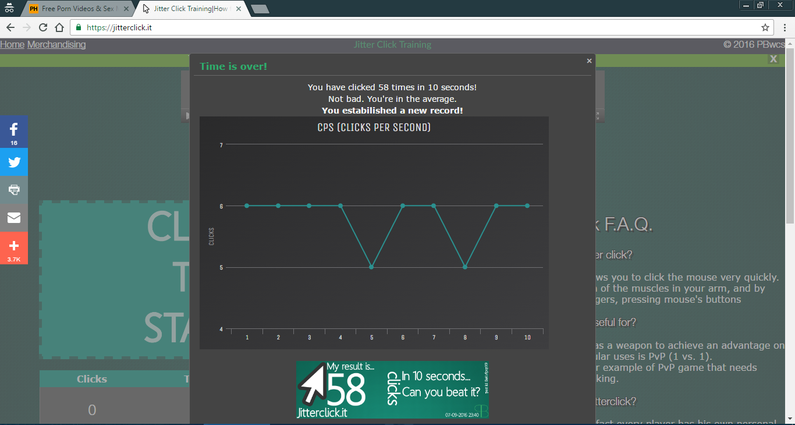
Task: Click the 'Time is over!' heading
Action: pos(233,66)
